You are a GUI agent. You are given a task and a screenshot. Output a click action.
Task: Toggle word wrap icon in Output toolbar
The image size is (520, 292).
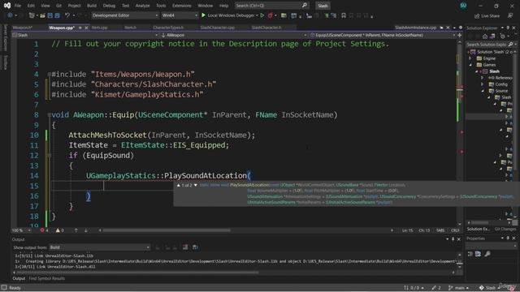[x=195, y=247]
